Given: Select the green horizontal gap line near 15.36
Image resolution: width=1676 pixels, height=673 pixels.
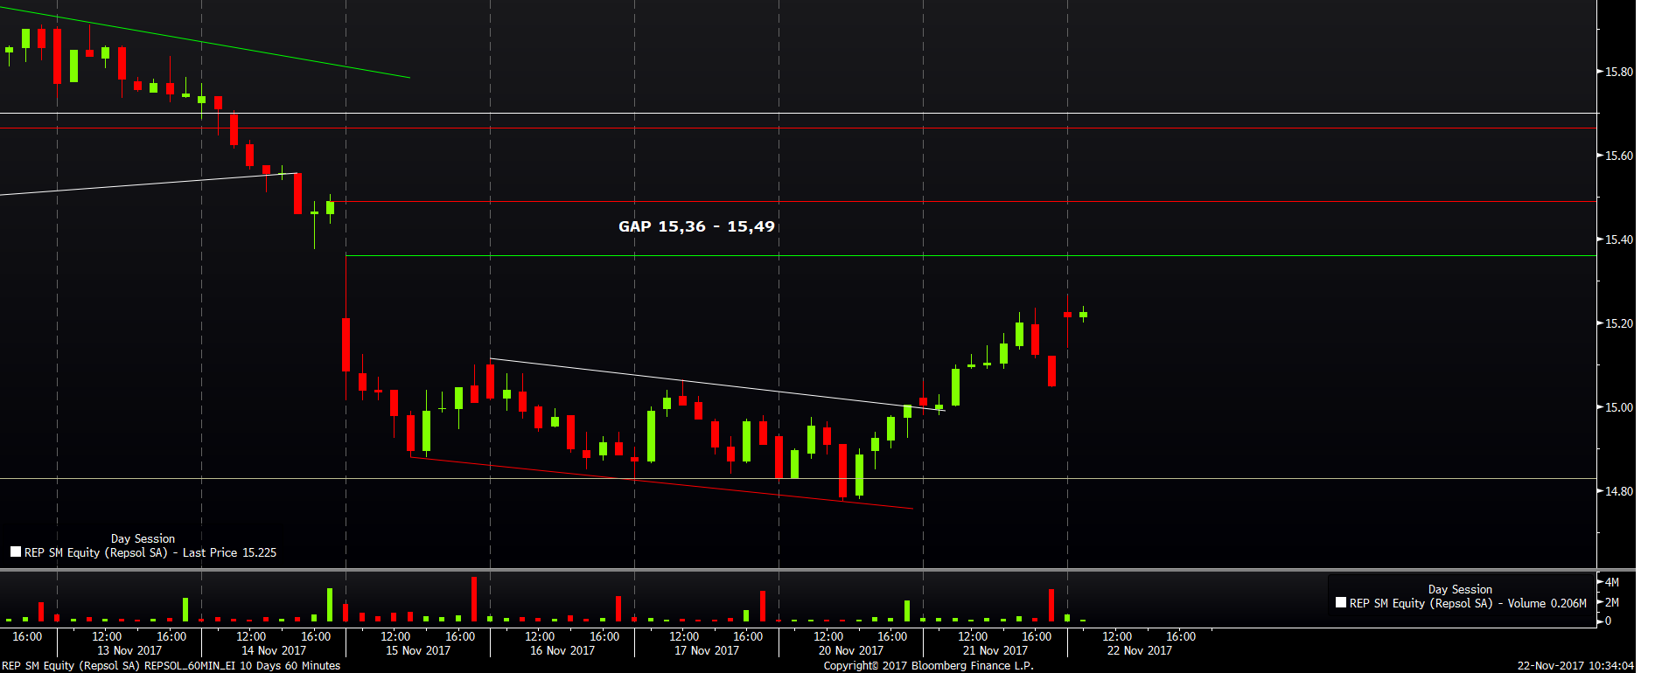Looking at the screenshot, I should [x=971, y=256].
